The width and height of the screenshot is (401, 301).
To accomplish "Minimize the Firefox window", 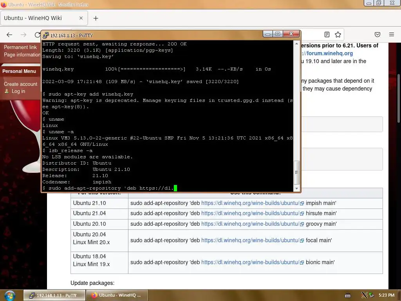I will point(369,3).
